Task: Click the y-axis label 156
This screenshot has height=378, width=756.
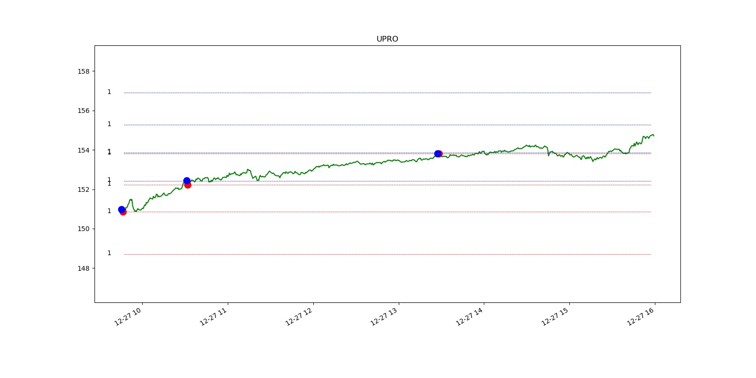Action: coord(83,111)
